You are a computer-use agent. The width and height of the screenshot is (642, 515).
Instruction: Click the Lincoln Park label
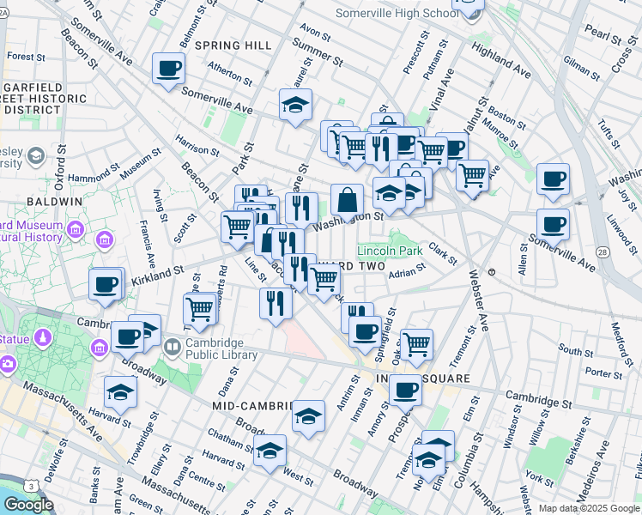click(390, 251)
